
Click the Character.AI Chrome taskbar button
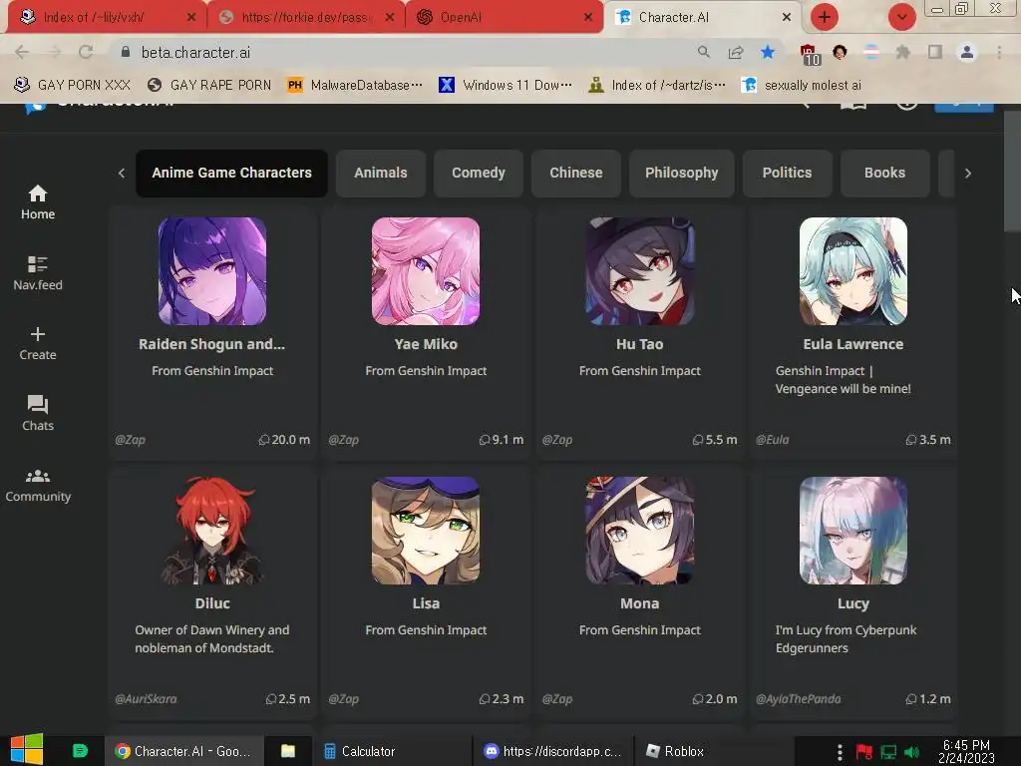point(184,751)
